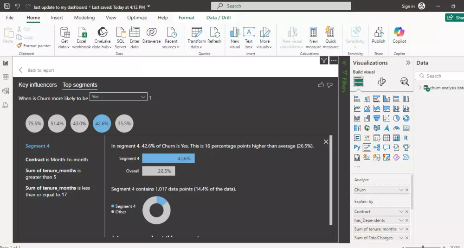Screen dimensions: 464x248
Task: Toggle the visual filter funnel icon
Action: pyautogui.click(x=324, y=61)
